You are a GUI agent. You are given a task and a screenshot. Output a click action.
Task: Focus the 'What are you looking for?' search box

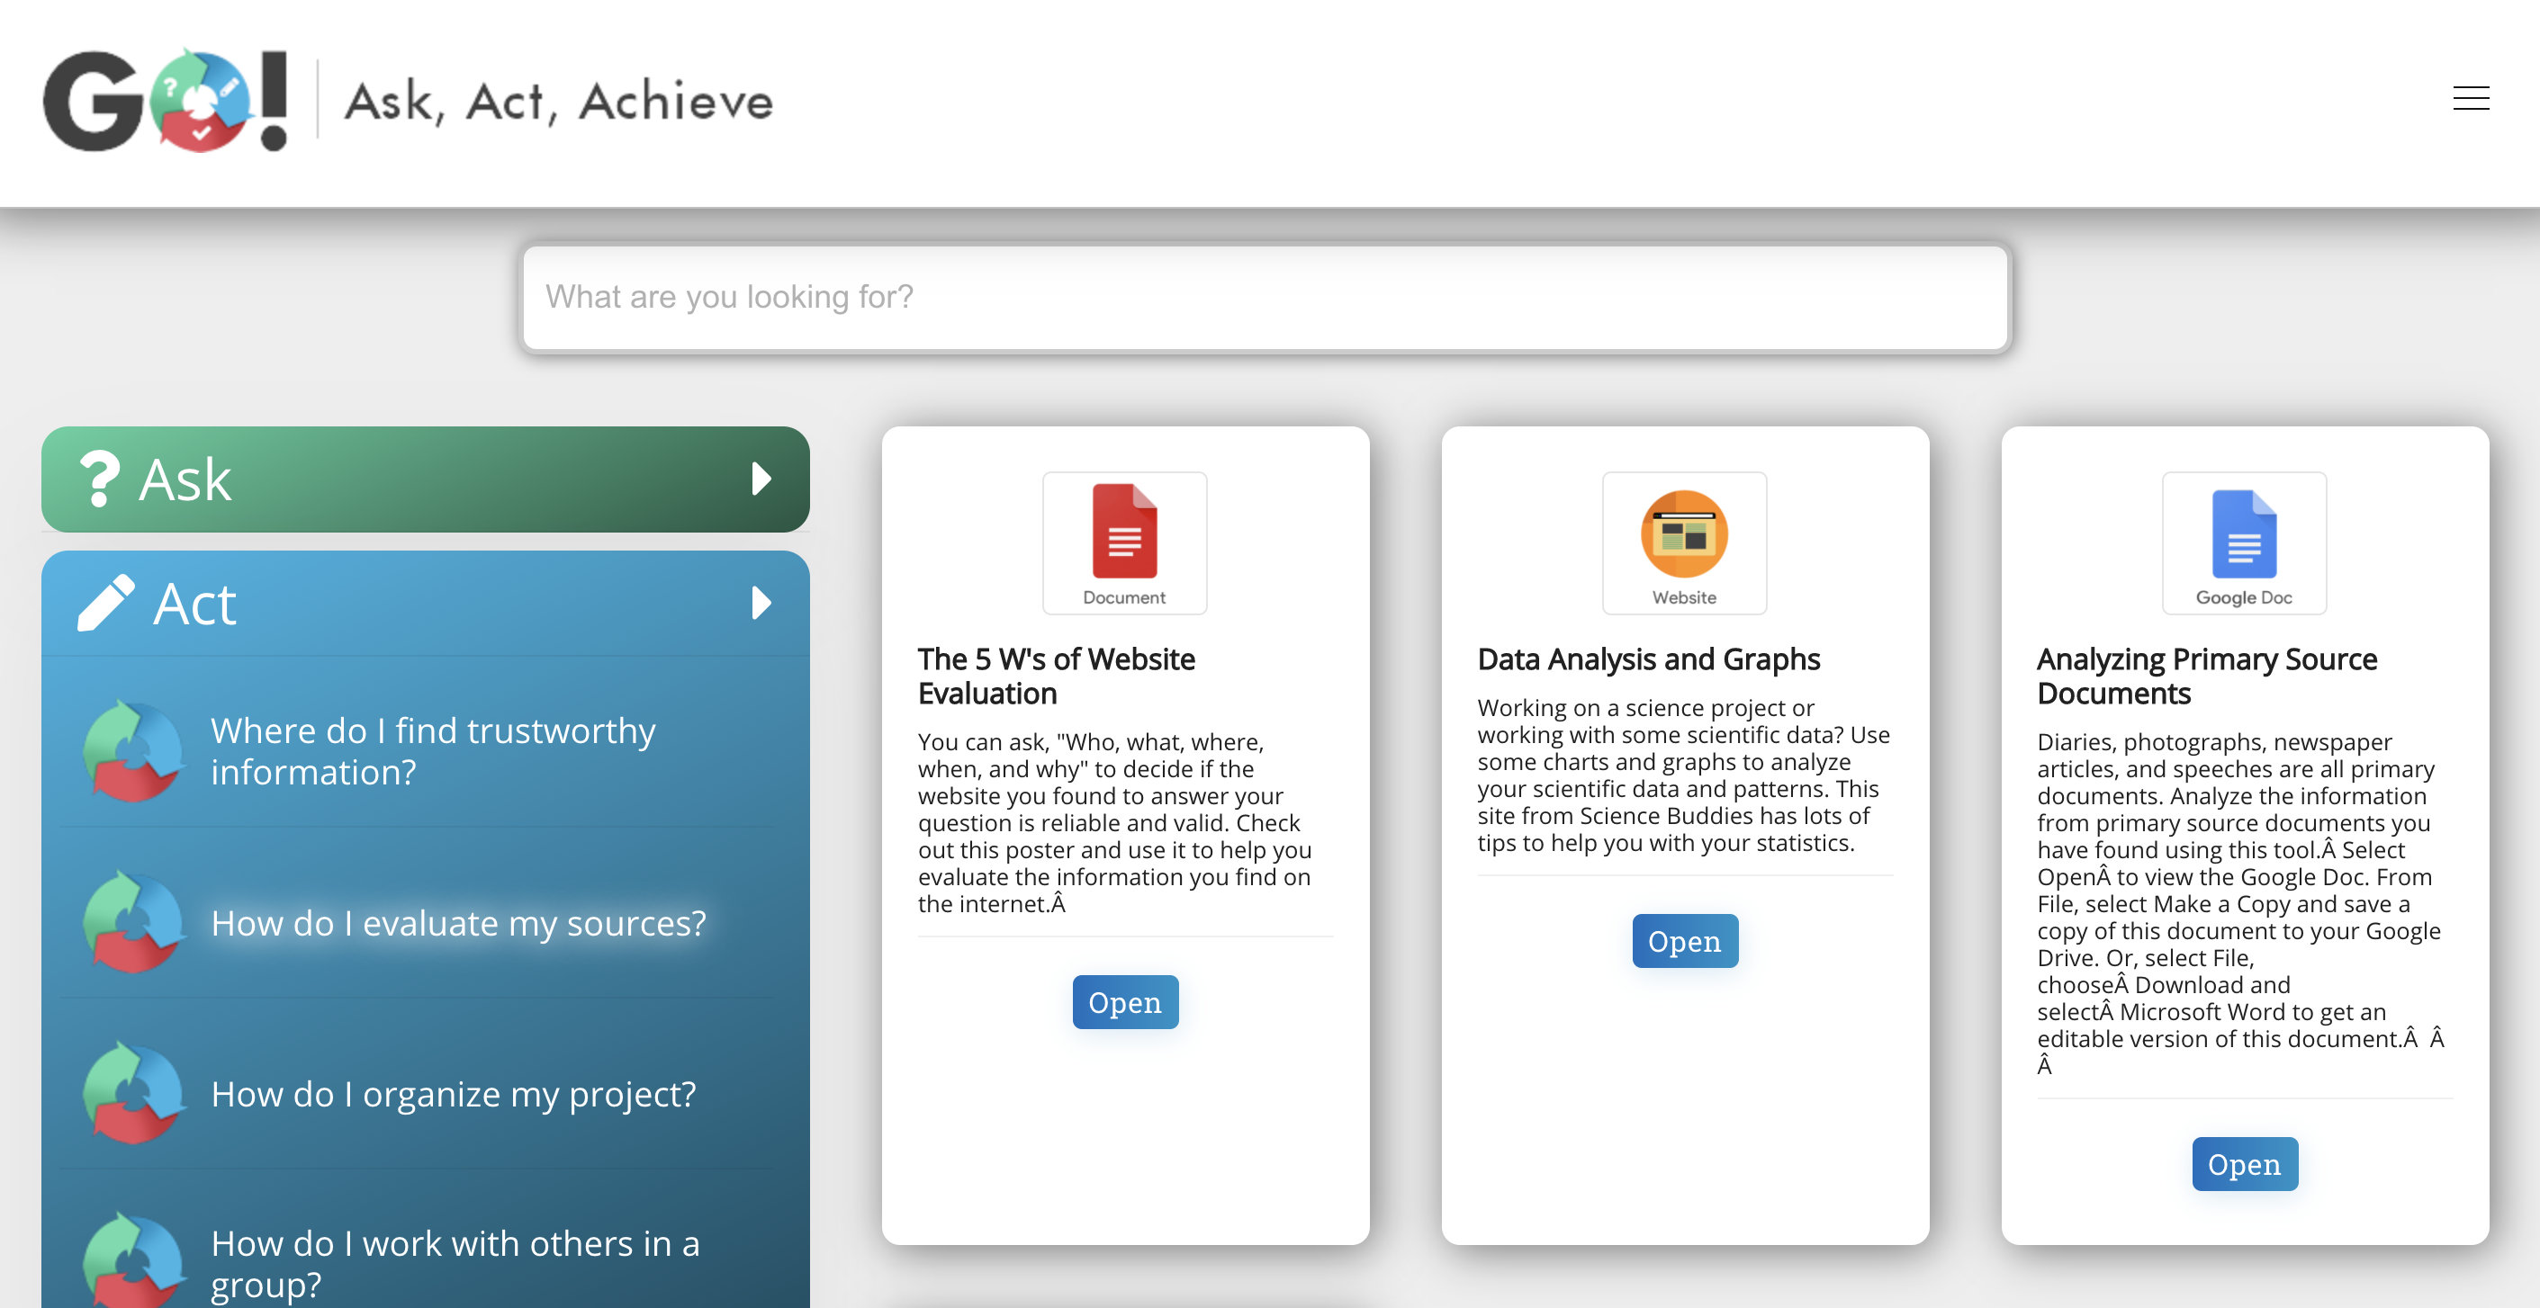pos(1265,298)
